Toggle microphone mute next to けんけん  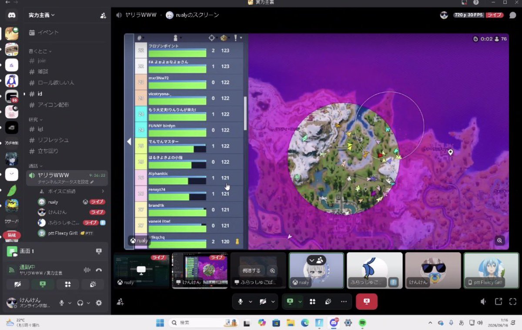[x=62, y=303]
